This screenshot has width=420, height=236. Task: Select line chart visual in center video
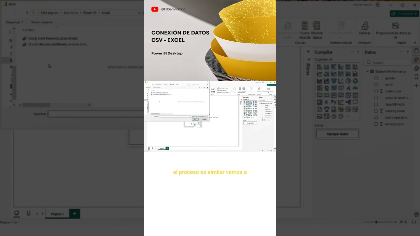pyautogui.click(x=244, y=104)
